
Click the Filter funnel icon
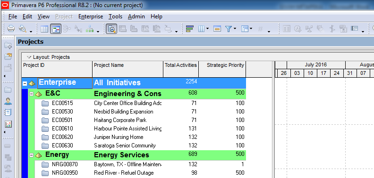[x=229, y=29]
